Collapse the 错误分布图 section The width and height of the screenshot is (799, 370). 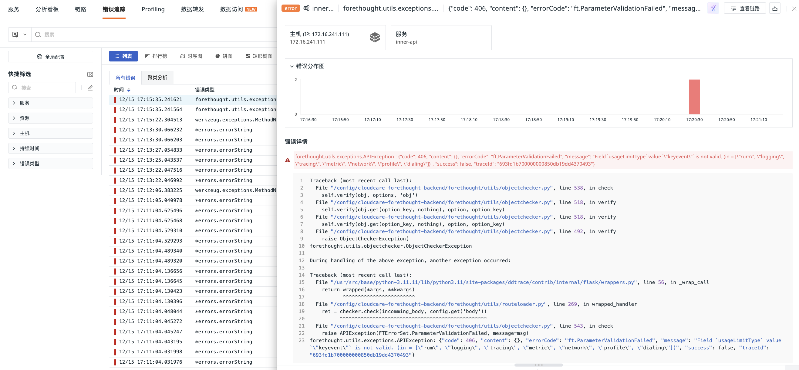click(292, 66)
